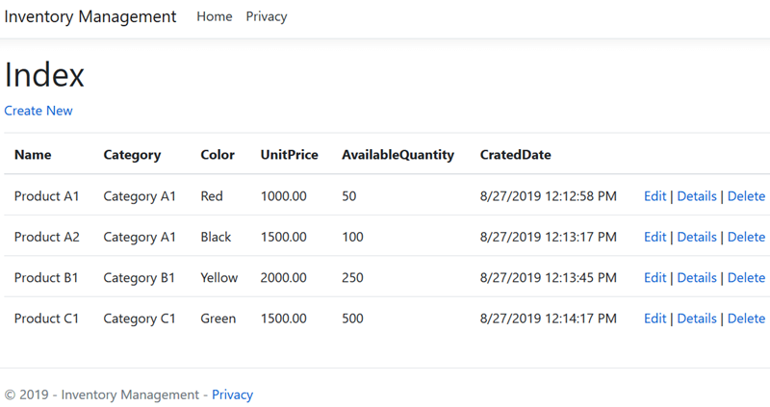Open Details for Product A2
Viewport: 770px width, 407px height.
click(697, 237)
